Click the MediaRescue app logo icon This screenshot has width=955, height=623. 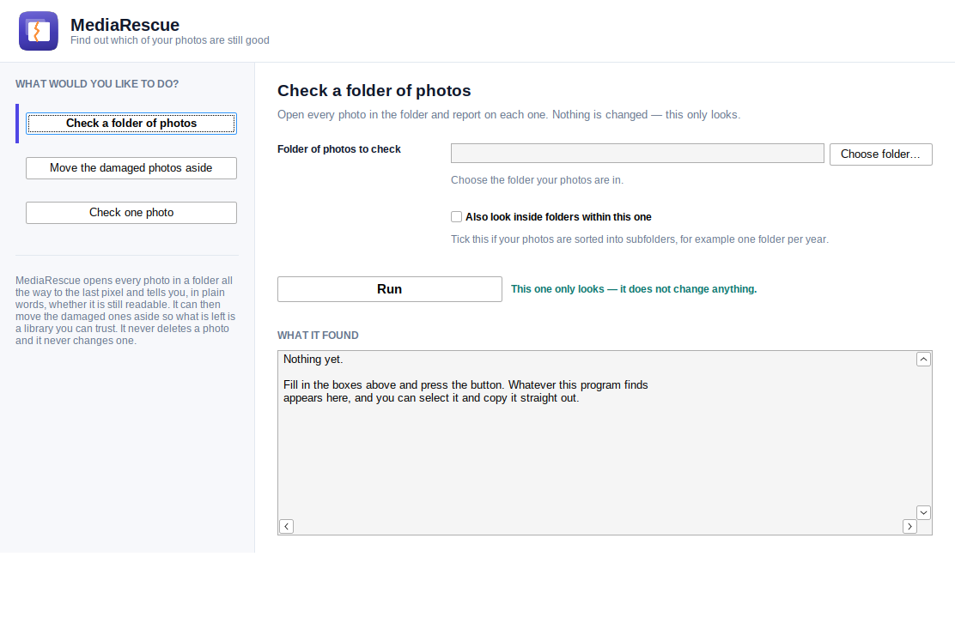pos(39,31)
